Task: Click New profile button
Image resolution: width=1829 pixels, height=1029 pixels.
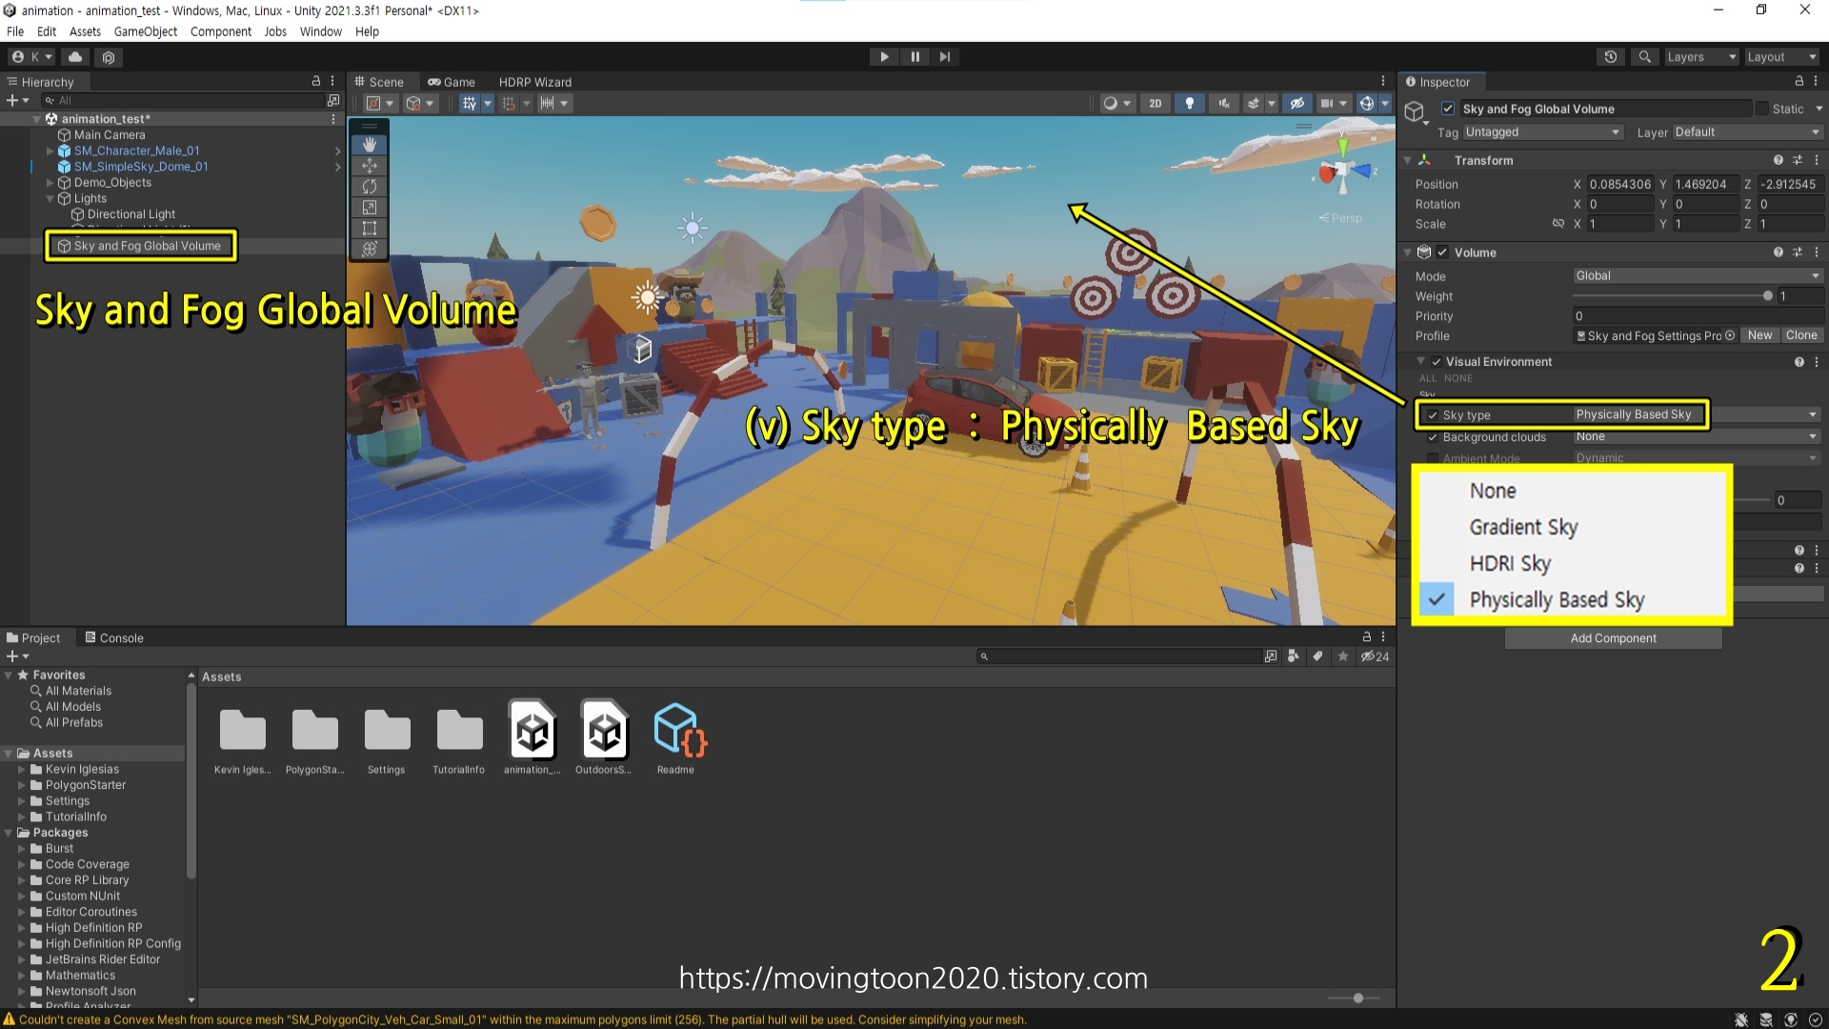Action: [1759, 335]
